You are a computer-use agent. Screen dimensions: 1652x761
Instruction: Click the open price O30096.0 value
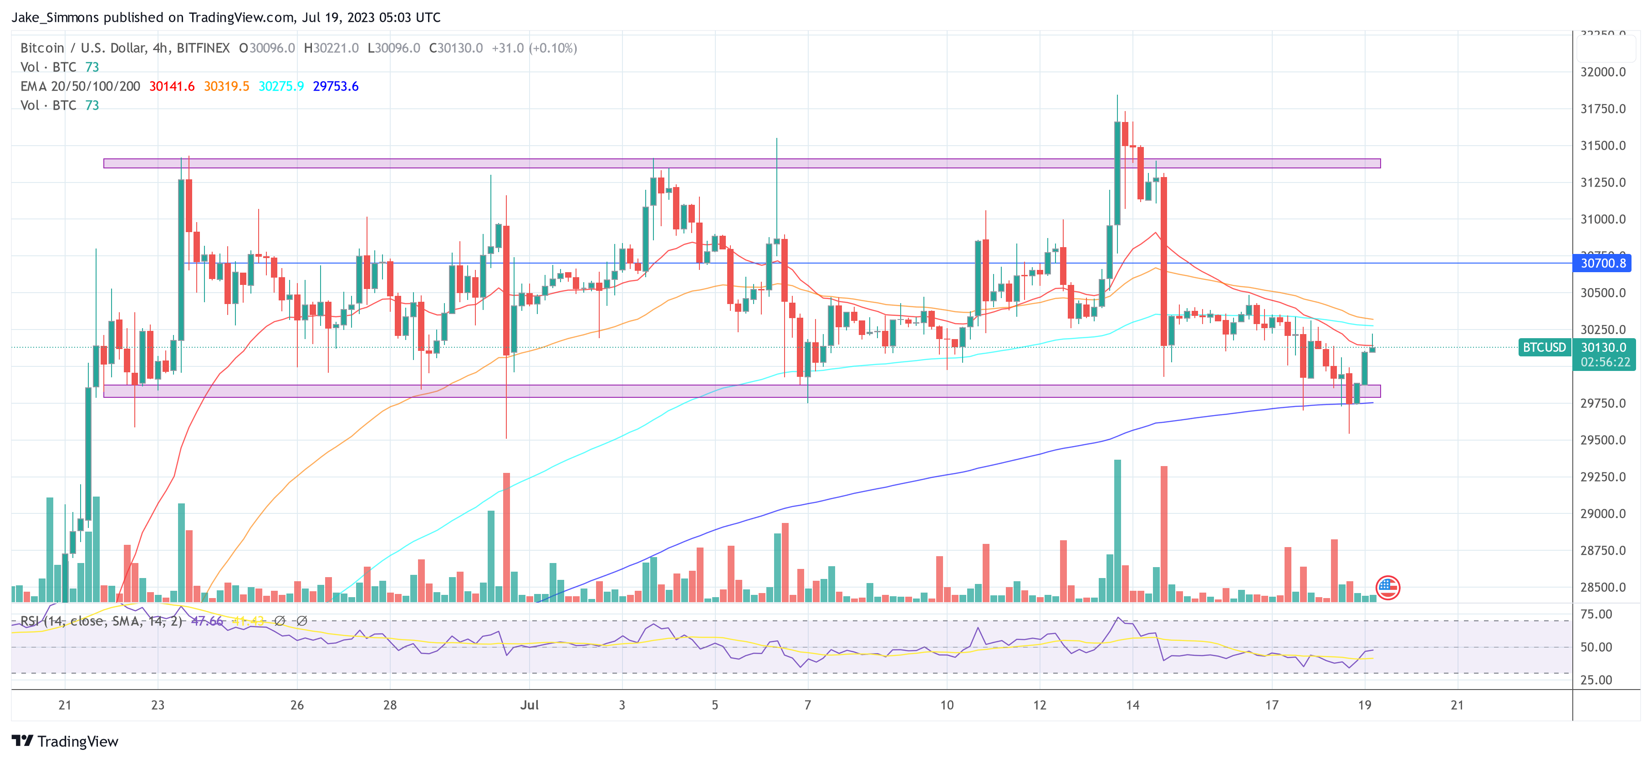point(267,48)
